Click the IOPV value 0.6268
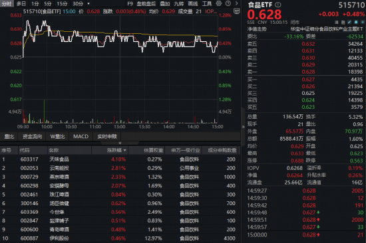 294,168
